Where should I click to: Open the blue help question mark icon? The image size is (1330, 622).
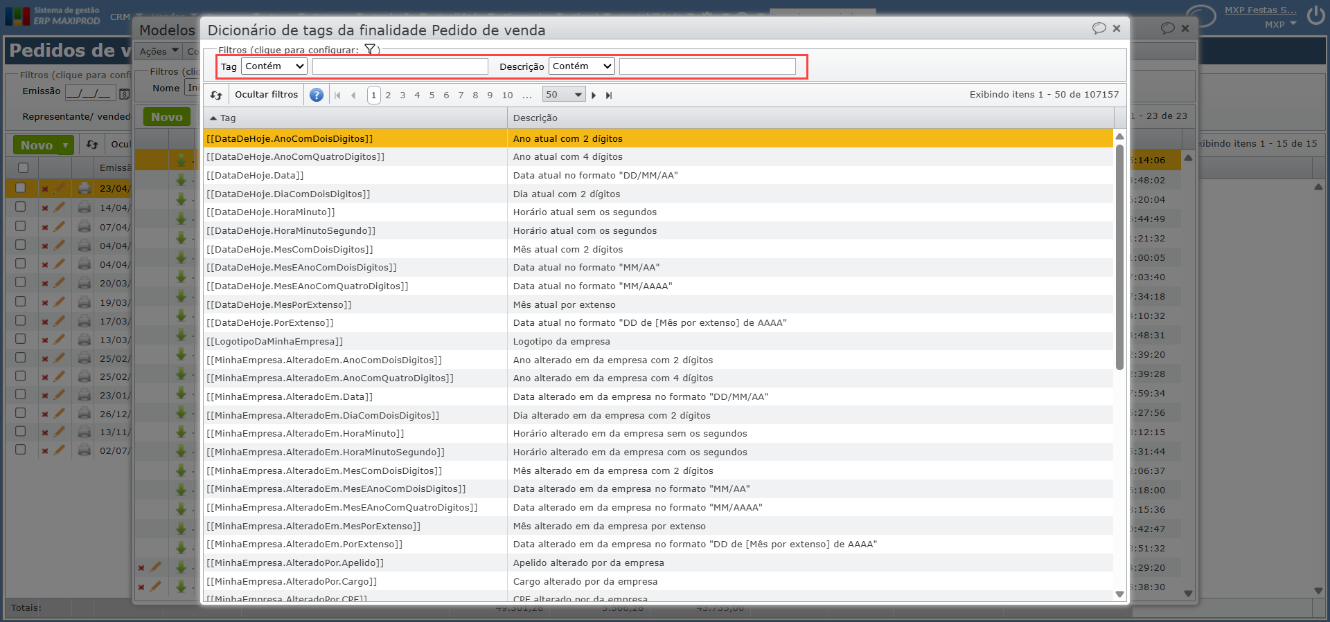click(x=317, y=95)
